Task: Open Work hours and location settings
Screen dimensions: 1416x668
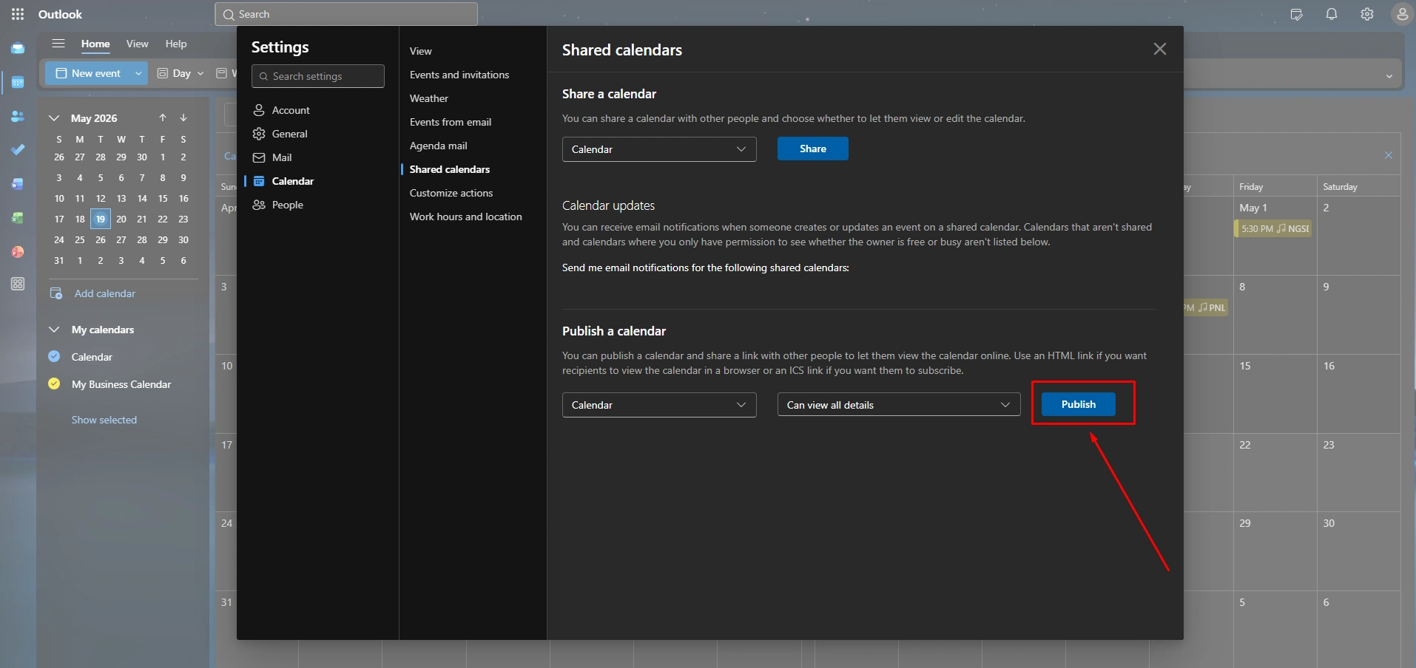Action: coord(466,217)
